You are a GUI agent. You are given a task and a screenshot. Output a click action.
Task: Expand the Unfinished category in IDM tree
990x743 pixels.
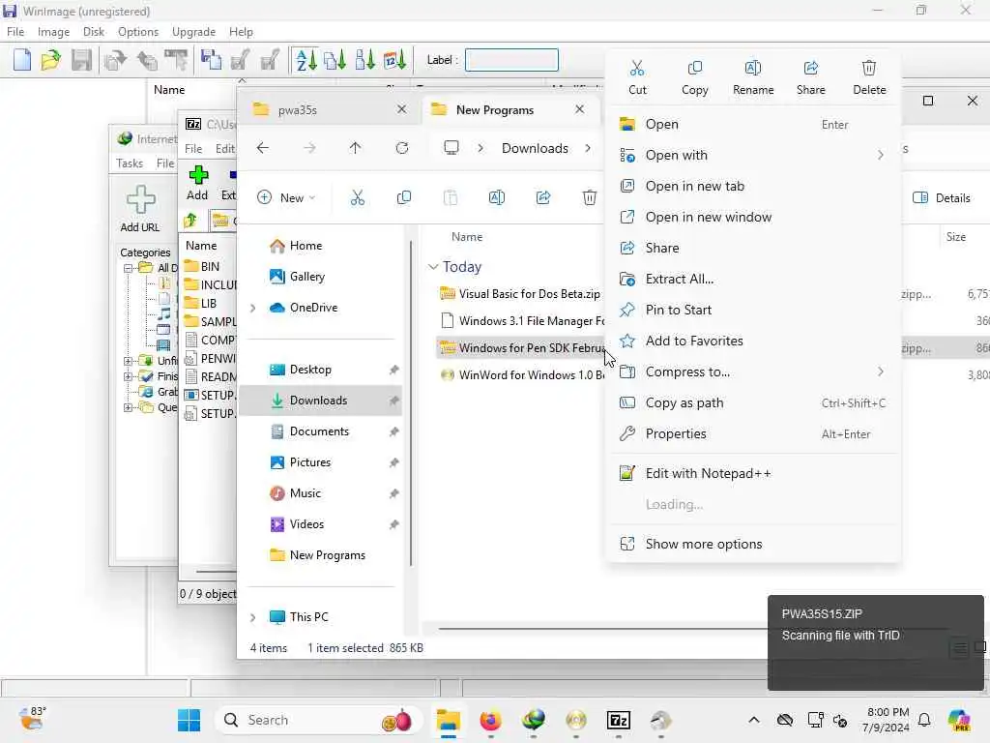click(129, 361)
